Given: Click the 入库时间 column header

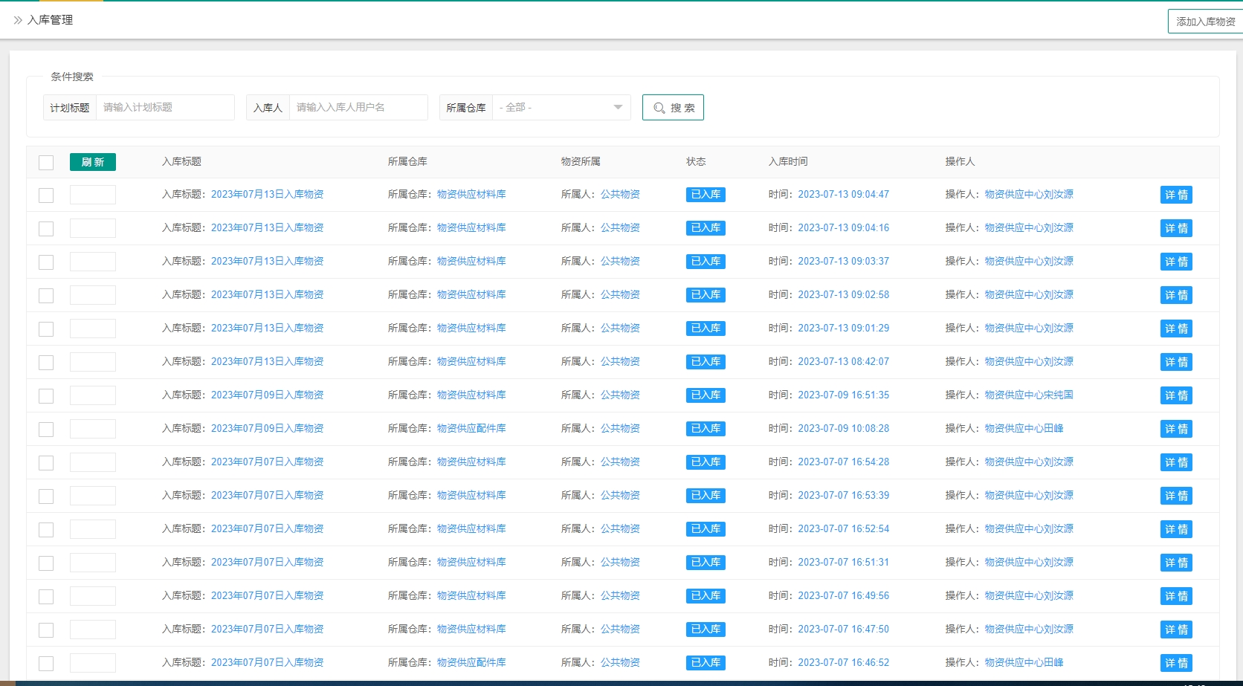Looking at the screenshot, I should 788,162.
